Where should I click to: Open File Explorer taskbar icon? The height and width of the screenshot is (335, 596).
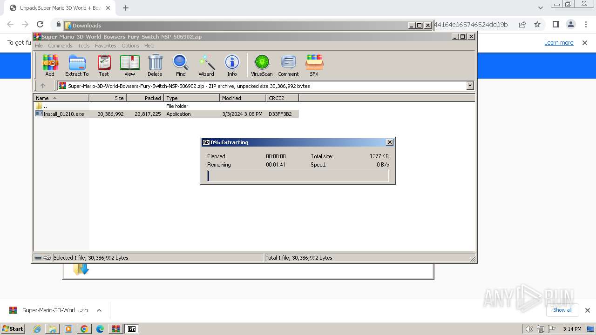(x=53, y=329)
